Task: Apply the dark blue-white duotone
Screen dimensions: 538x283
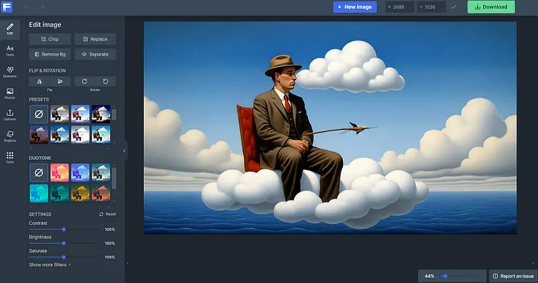Action: [x=101, y=173]
